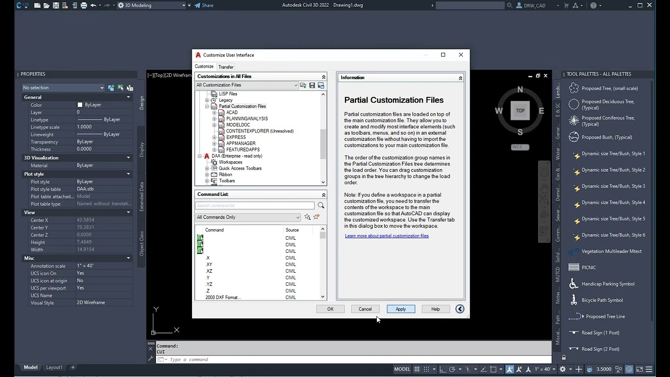
Task: Collapse the Partial Customization Files tree node
Action: coord(207,106)
